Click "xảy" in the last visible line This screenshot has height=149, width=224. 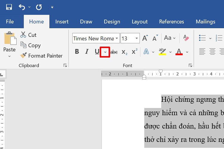(x=173, y=139)
